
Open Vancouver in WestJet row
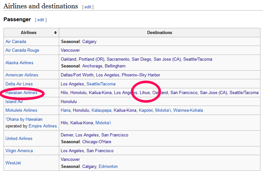tap(70, 160)
